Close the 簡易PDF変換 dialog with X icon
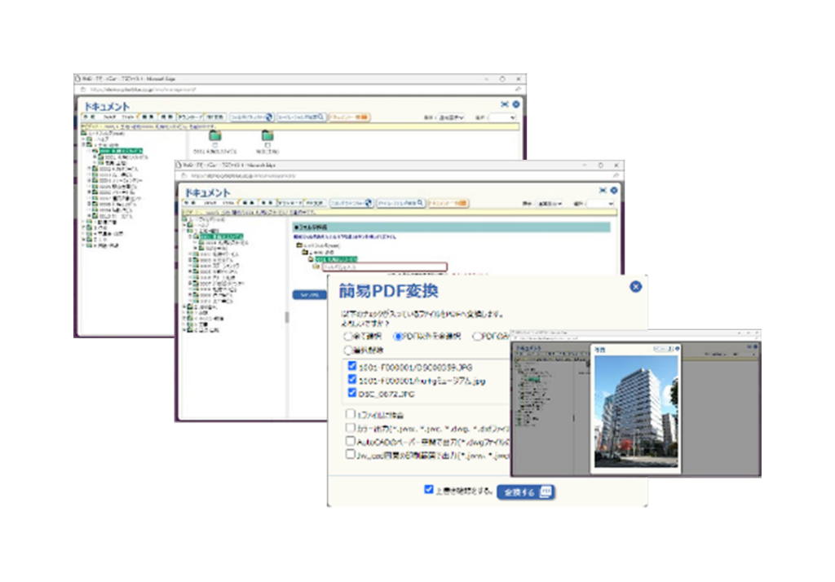 [x=635, y=287]
